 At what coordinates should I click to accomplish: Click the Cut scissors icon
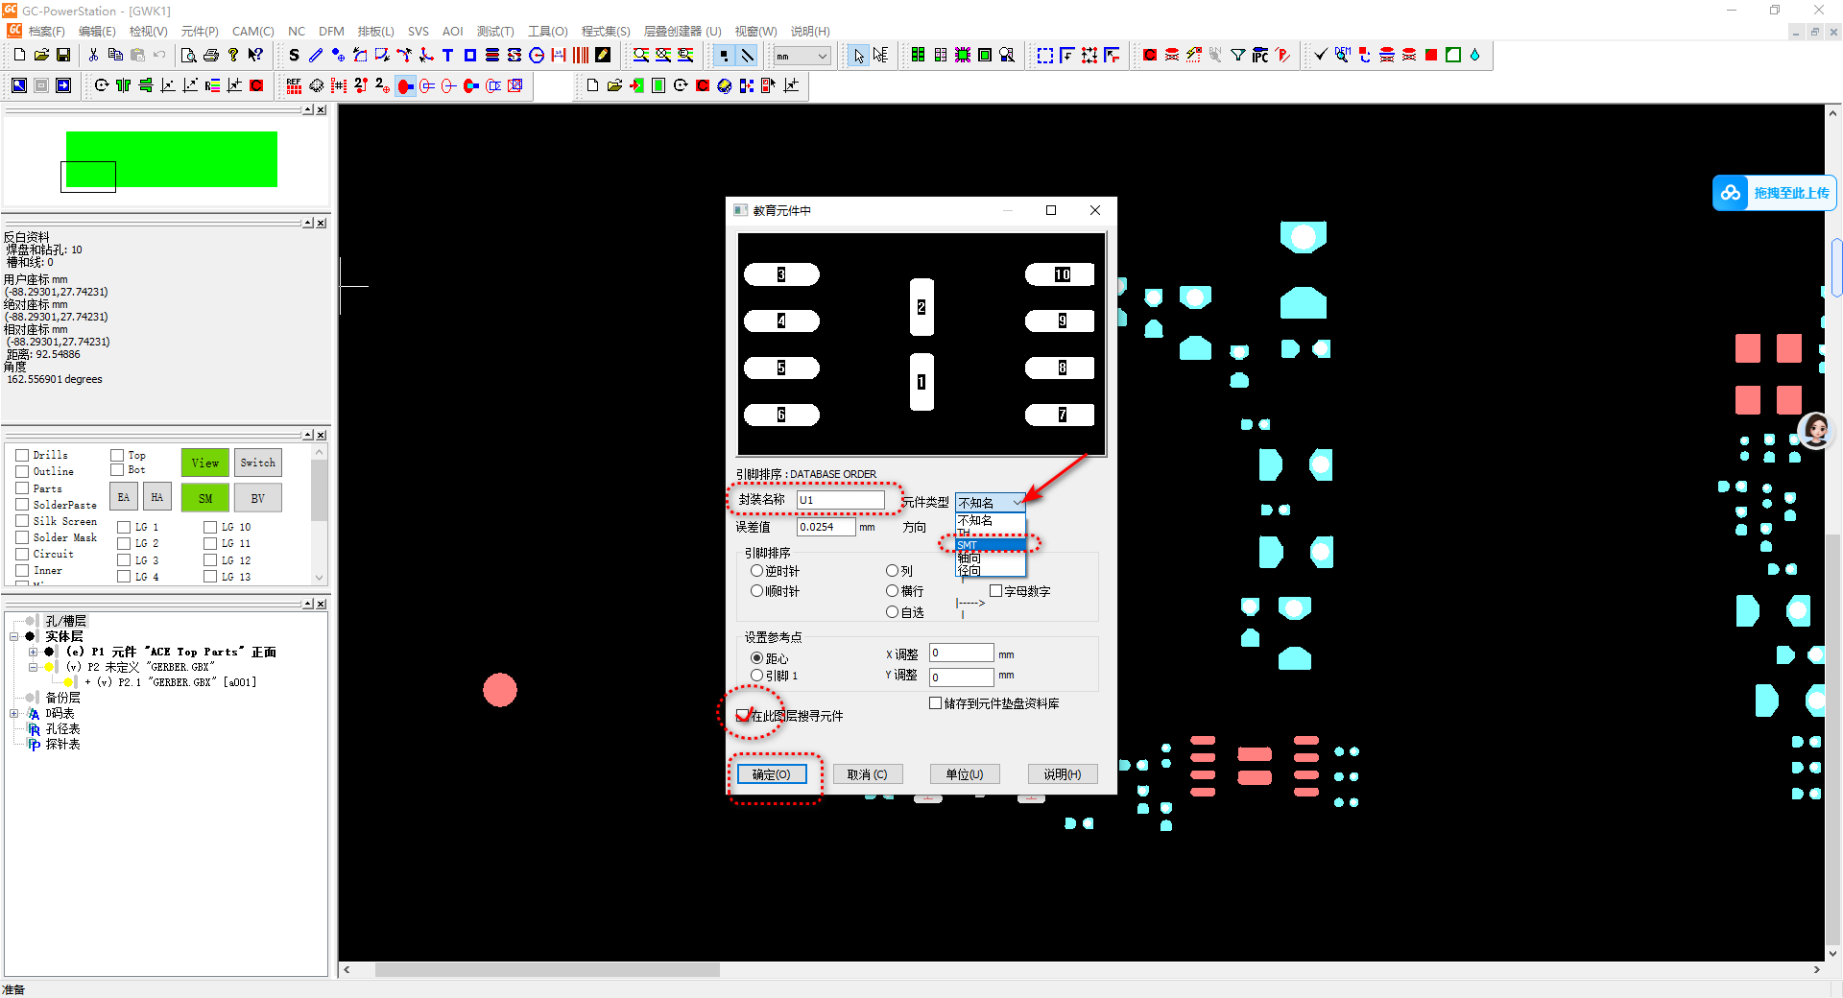93,56
